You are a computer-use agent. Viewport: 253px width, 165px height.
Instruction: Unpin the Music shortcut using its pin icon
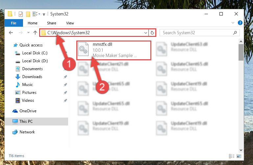(65, 85)
